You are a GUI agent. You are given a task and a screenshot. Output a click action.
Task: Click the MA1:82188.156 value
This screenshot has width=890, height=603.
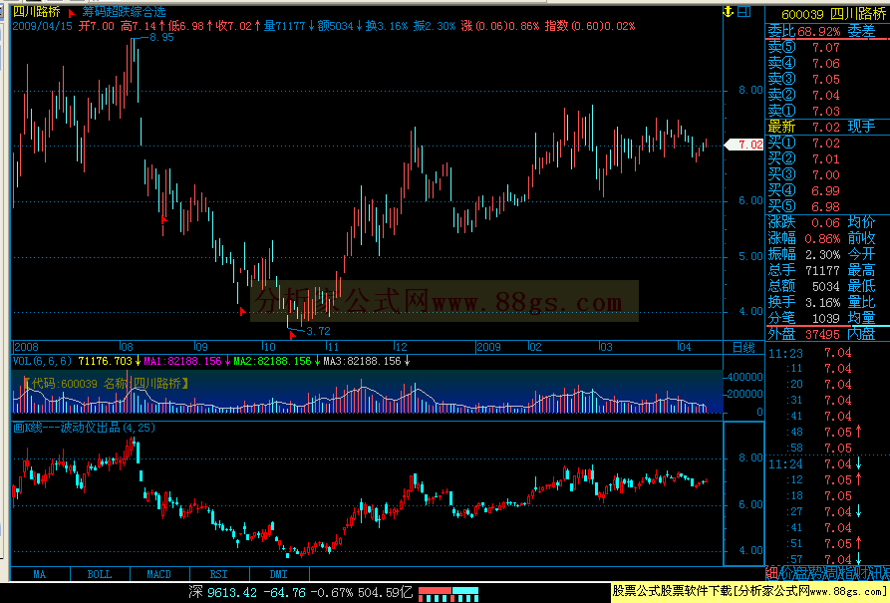tap(182, 361)
